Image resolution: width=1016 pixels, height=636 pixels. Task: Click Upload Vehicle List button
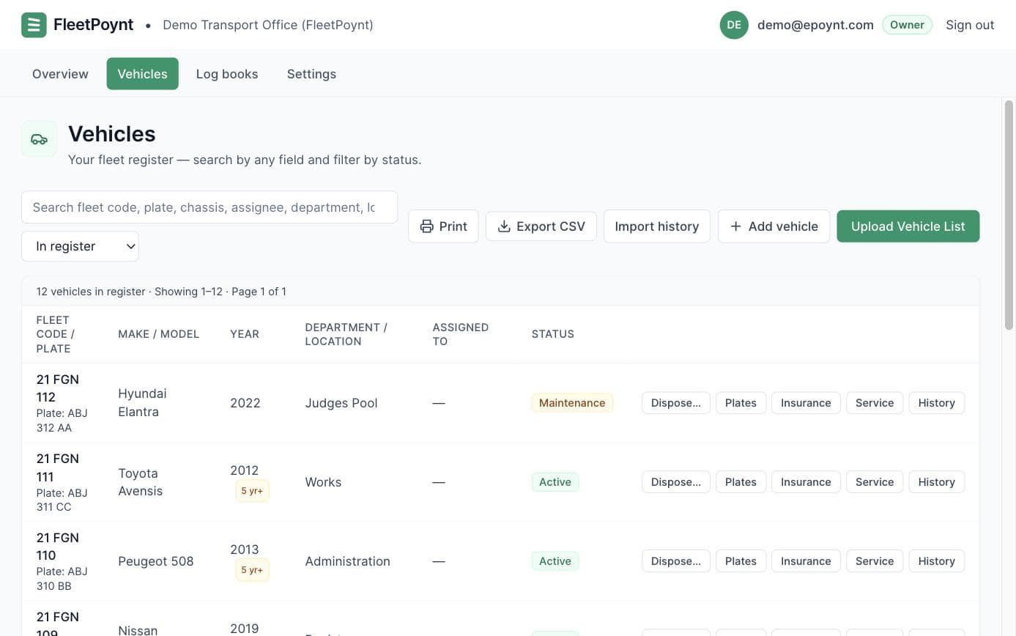pyautogui.click(x=908, y=226)
